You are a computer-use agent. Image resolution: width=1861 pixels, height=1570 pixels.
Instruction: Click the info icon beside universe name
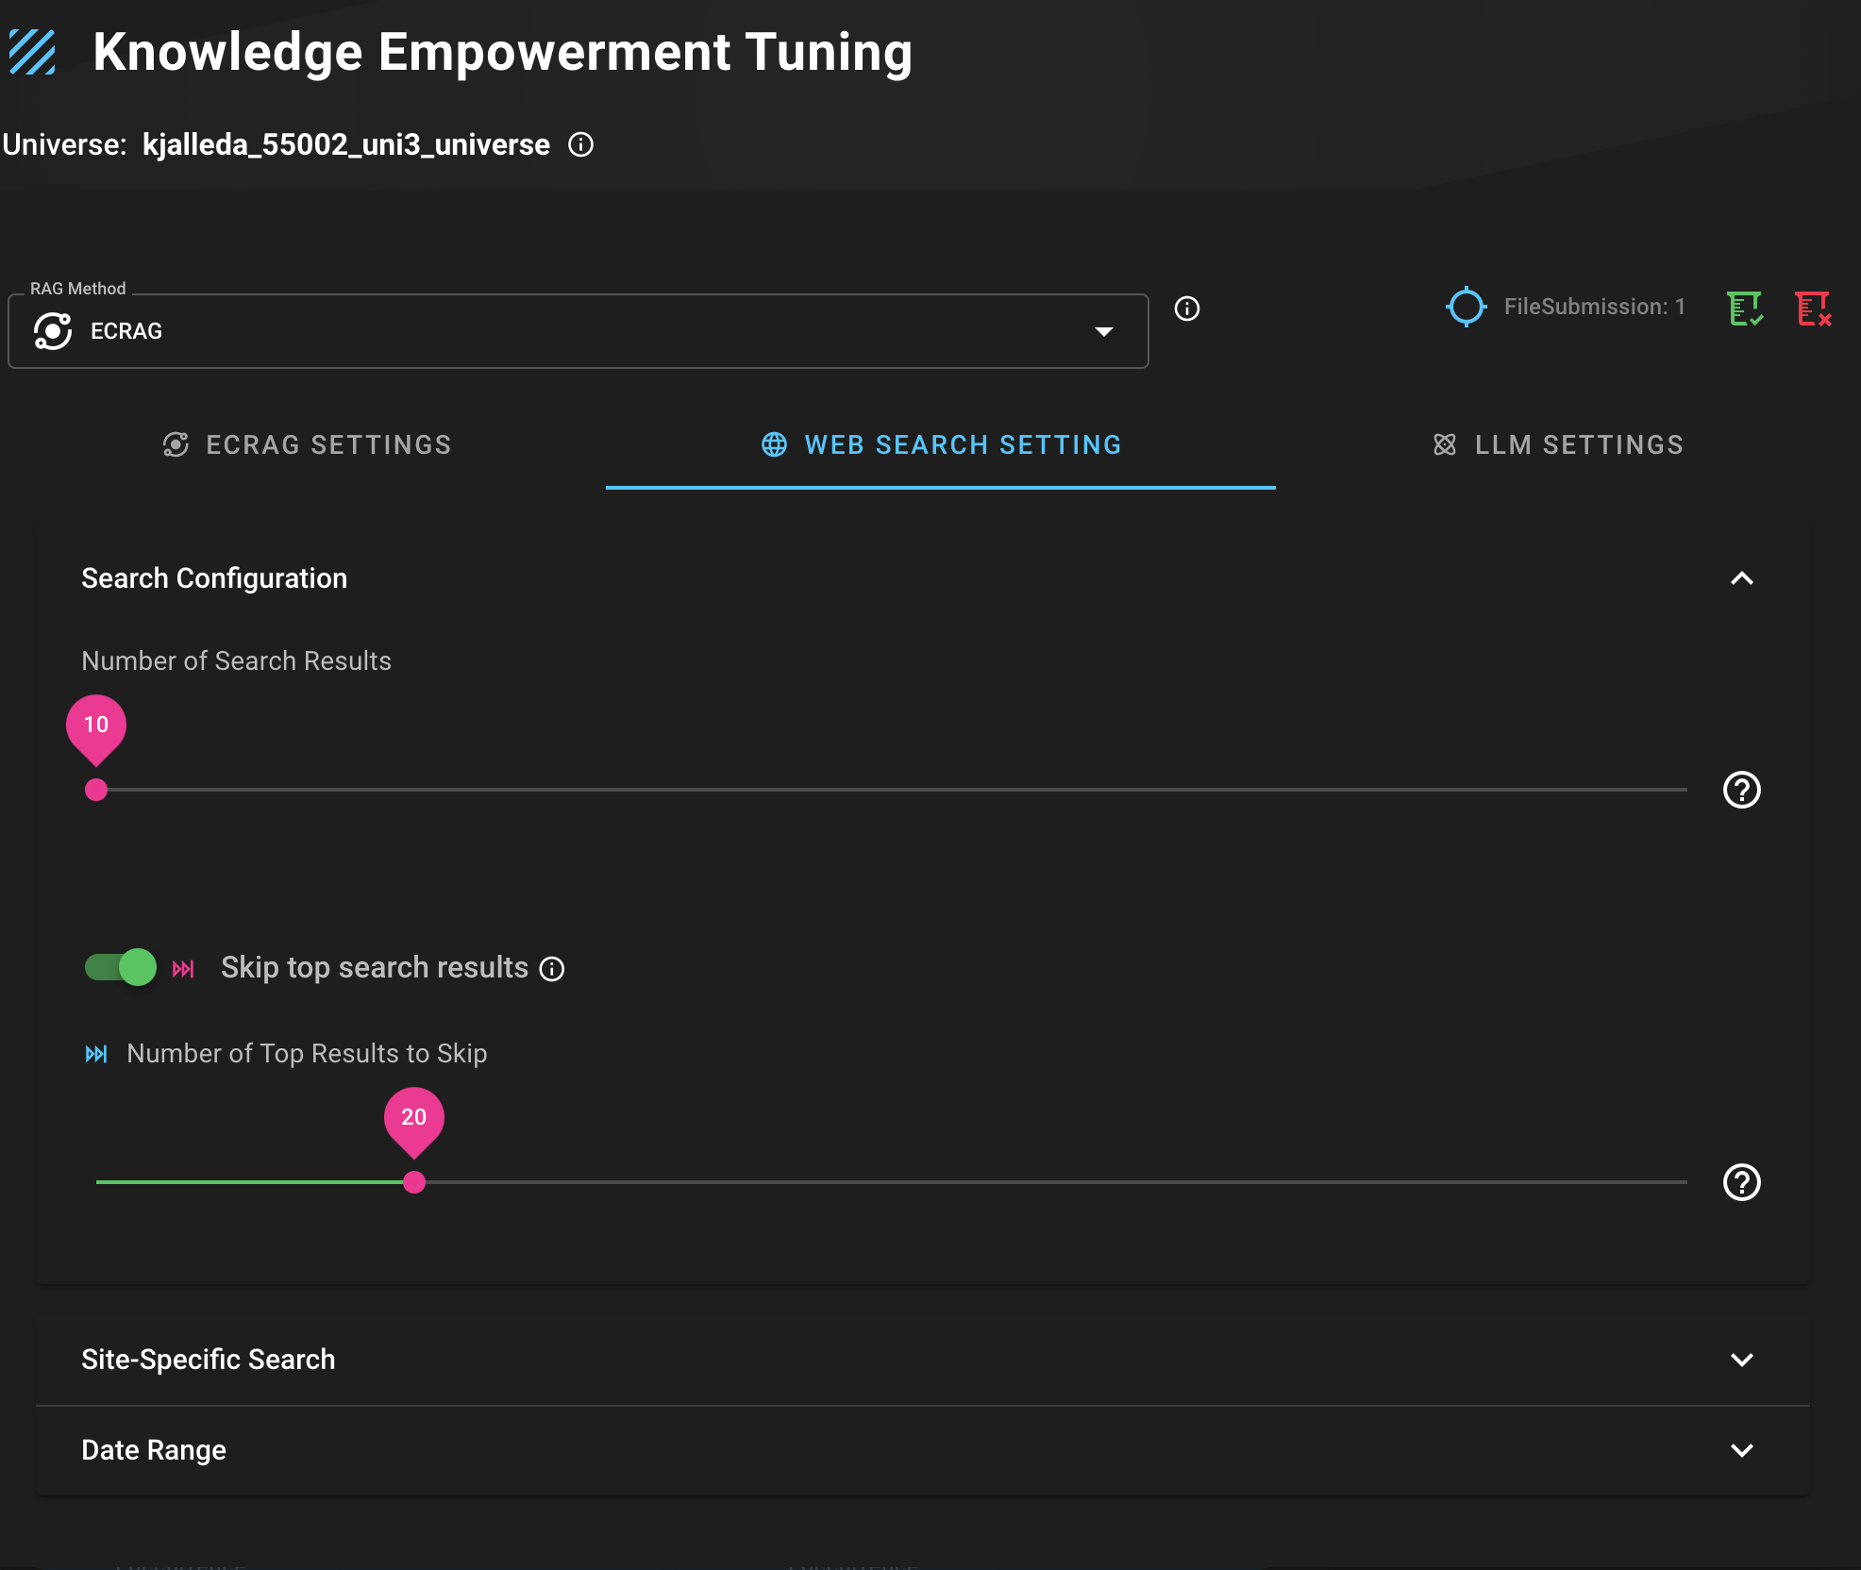tap(580, 144)
